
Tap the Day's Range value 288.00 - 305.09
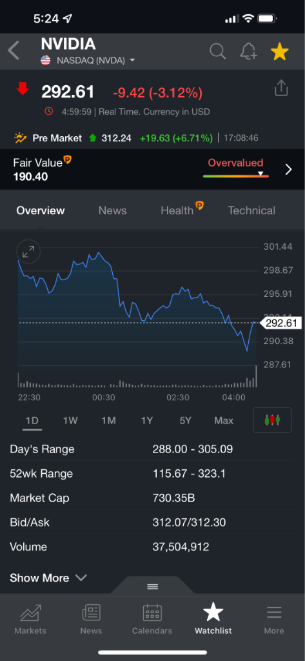point(193,449)
